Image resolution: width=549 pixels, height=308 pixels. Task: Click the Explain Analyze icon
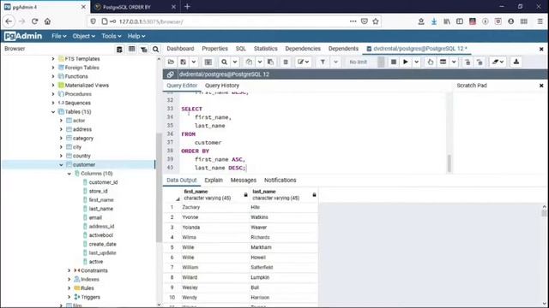443,62
